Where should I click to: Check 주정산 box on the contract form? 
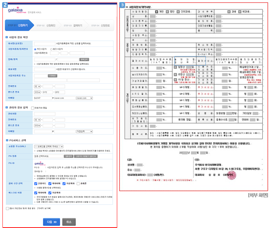click(x=175, y=74)
